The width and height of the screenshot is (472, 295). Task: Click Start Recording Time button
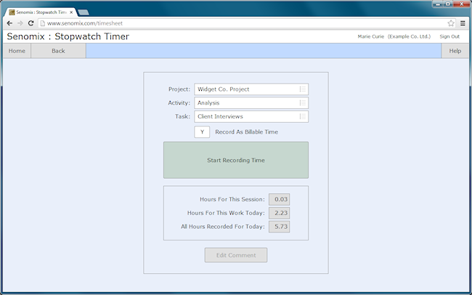[236, 160]
